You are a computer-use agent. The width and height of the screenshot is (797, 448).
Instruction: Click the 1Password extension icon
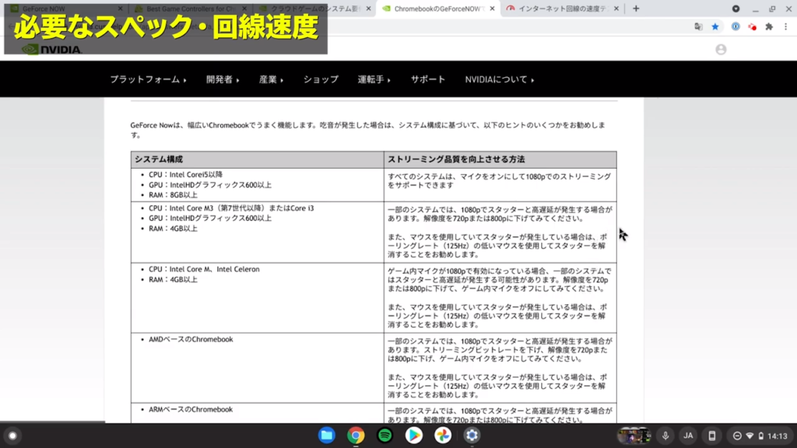pyautogui.click(x=735, y=26)
